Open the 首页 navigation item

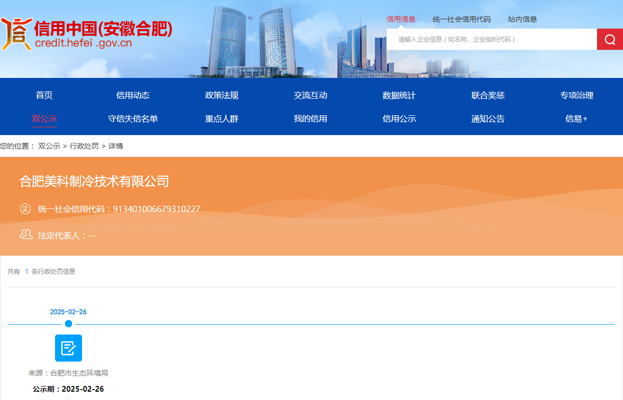tap(44, 95)
